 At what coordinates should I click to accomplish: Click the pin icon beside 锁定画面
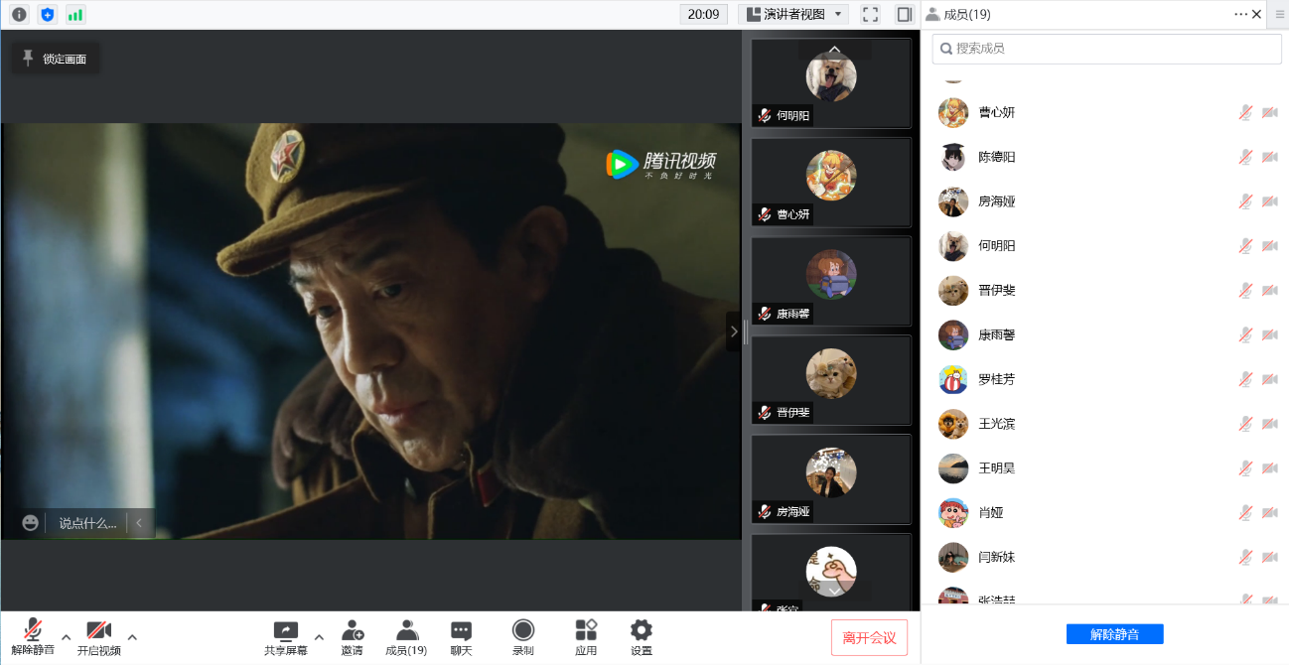(28, 58)
